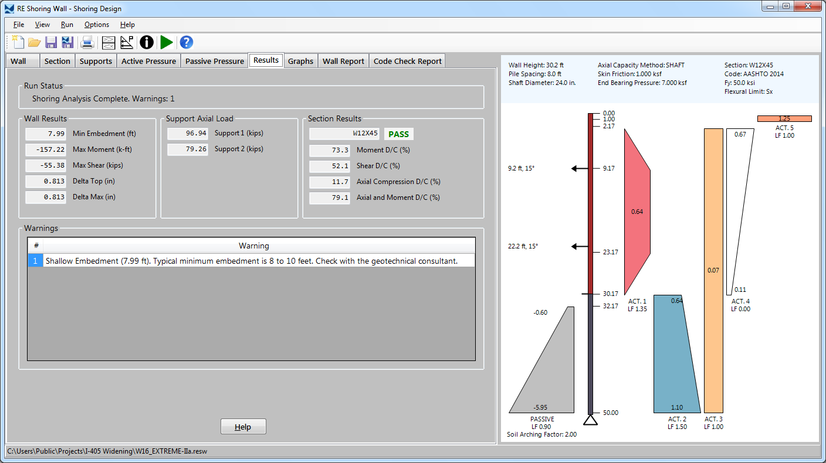
Task: Open a project with the folder icon
Action: [35, 42]
